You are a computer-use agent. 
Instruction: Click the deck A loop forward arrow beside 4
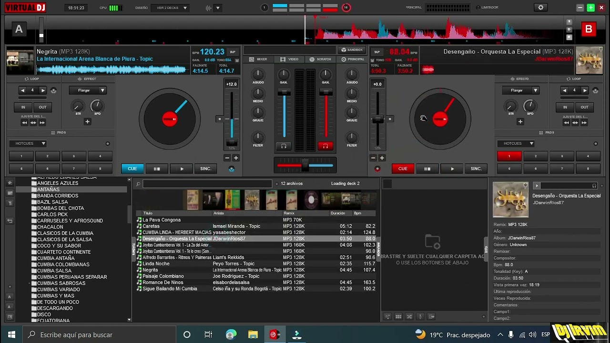(43, 90)
